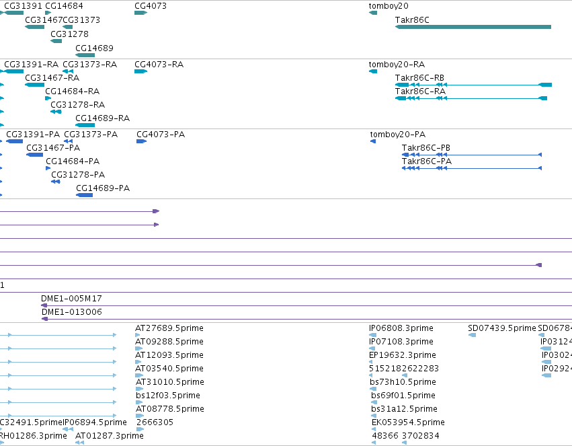Select the CG14689-PA protein label
The height and width of the screenshot is (446, 572).
(103, 188)
